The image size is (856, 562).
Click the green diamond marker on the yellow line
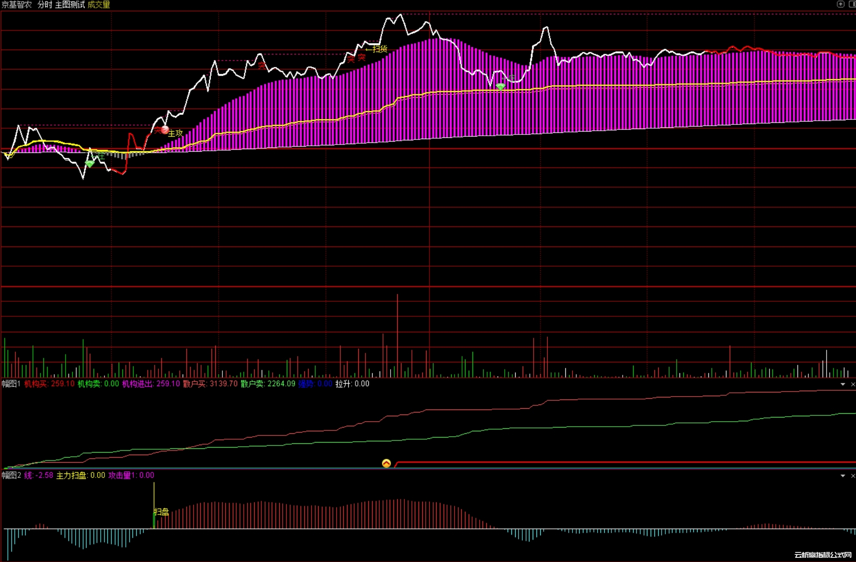501,86
